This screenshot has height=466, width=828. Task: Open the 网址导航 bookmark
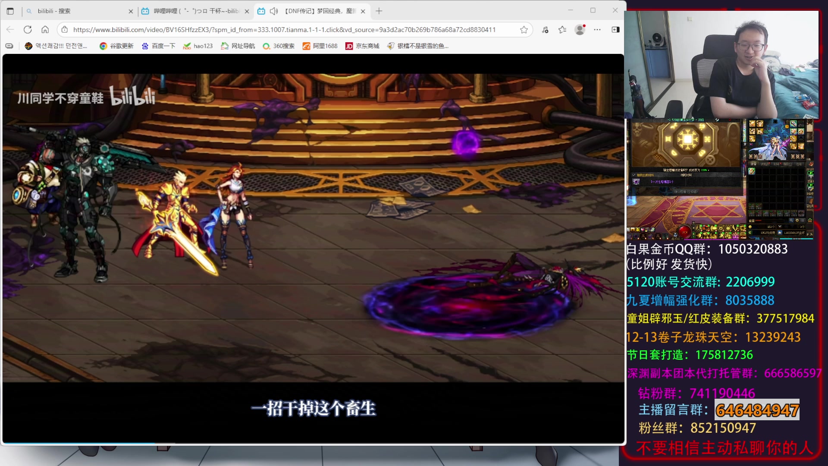click(238, 46)
